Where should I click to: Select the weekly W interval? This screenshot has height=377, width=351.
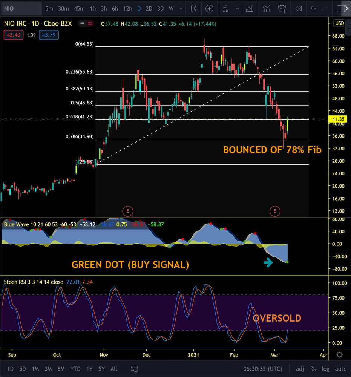click(x=171, y=9)
